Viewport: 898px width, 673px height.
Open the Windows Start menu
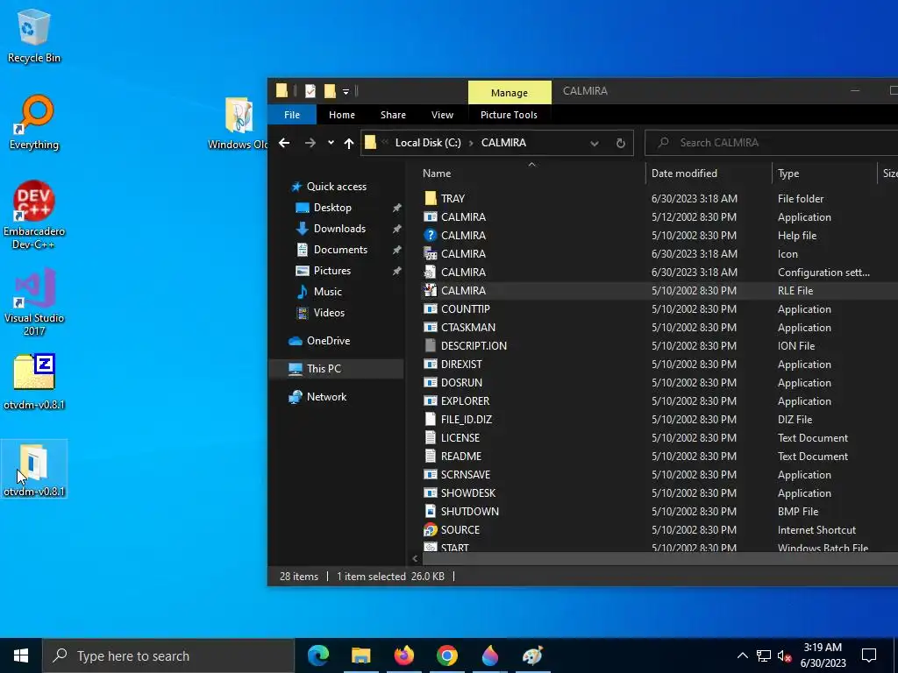(21, 655)
